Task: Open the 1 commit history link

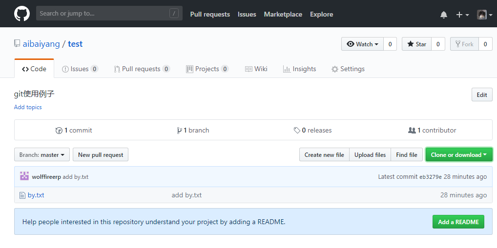Action: pos(74,130)
